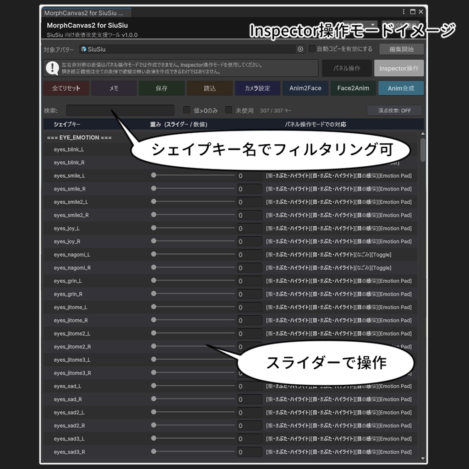Screen dimensions: 469x469
Task: Click the scroll up arrow of the list
Action: coord(423,134)
